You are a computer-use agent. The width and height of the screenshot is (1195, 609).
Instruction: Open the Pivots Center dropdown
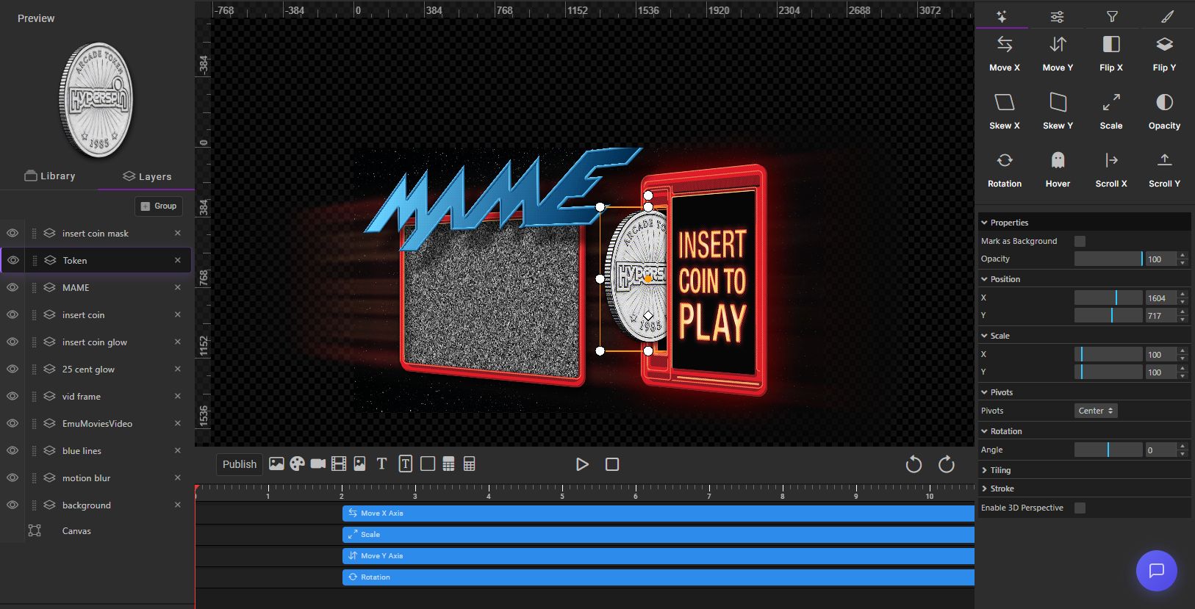pos(1096,411)
